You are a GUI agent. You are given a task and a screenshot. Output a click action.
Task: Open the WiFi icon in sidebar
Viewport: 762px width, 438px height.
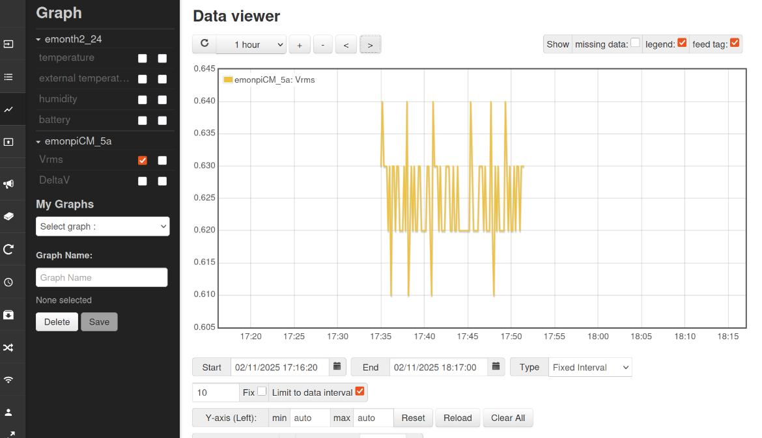coord(8,379)
